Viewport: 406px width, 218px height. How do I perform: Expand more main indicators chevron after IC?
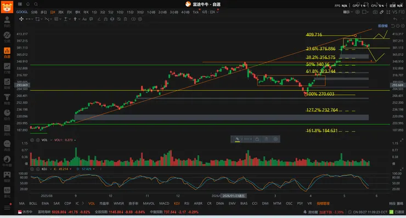point(83,204)
